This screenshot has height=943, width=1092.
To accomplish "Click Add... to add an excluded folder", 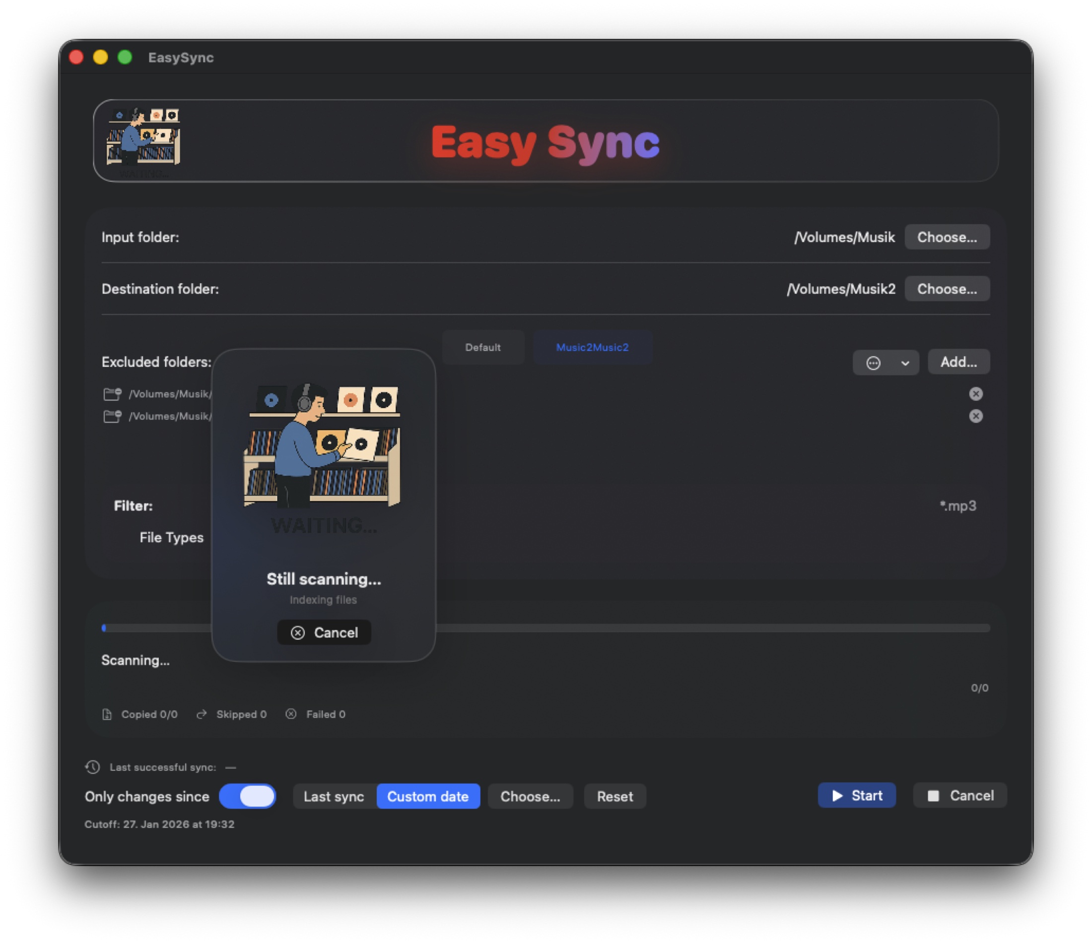I will (958, 362).
